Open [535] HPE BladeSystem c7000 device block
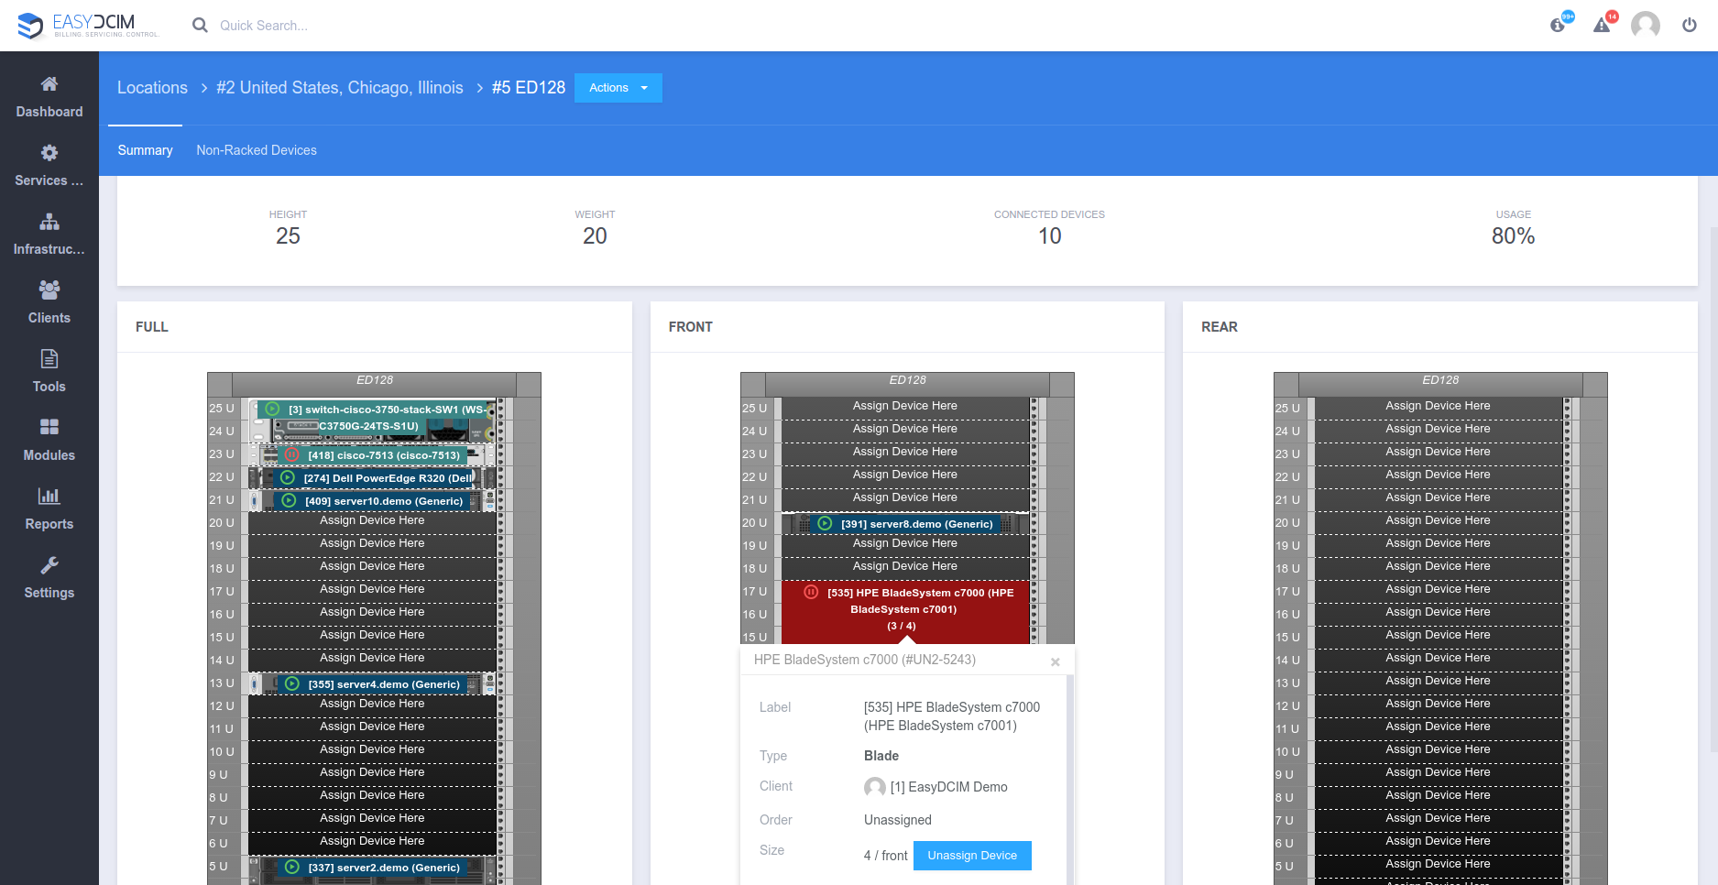1718x885 pixels. 906,611
